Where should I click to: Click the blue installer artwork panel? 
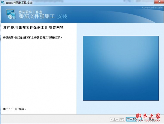121,68
